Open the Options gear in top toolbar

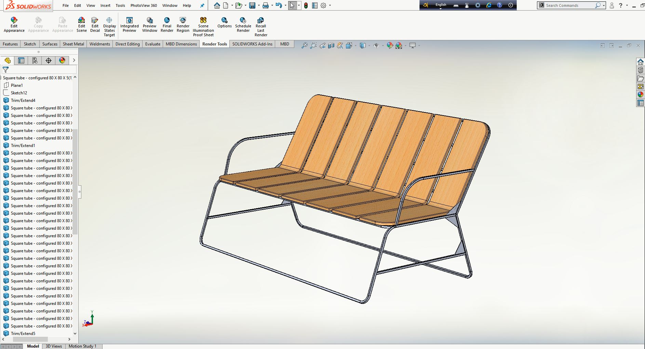323,5
